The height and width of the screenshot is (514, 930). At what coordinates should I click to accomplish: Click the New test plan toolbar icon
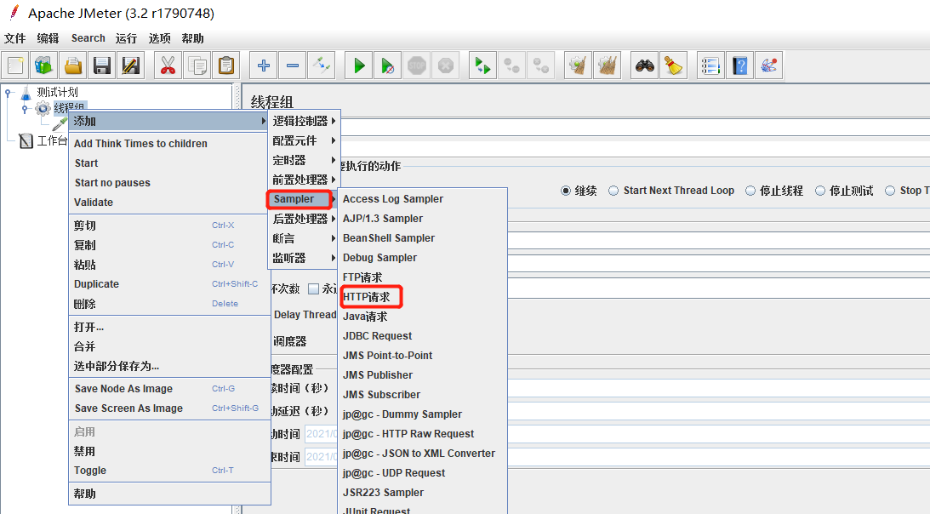tap(15, 66)
